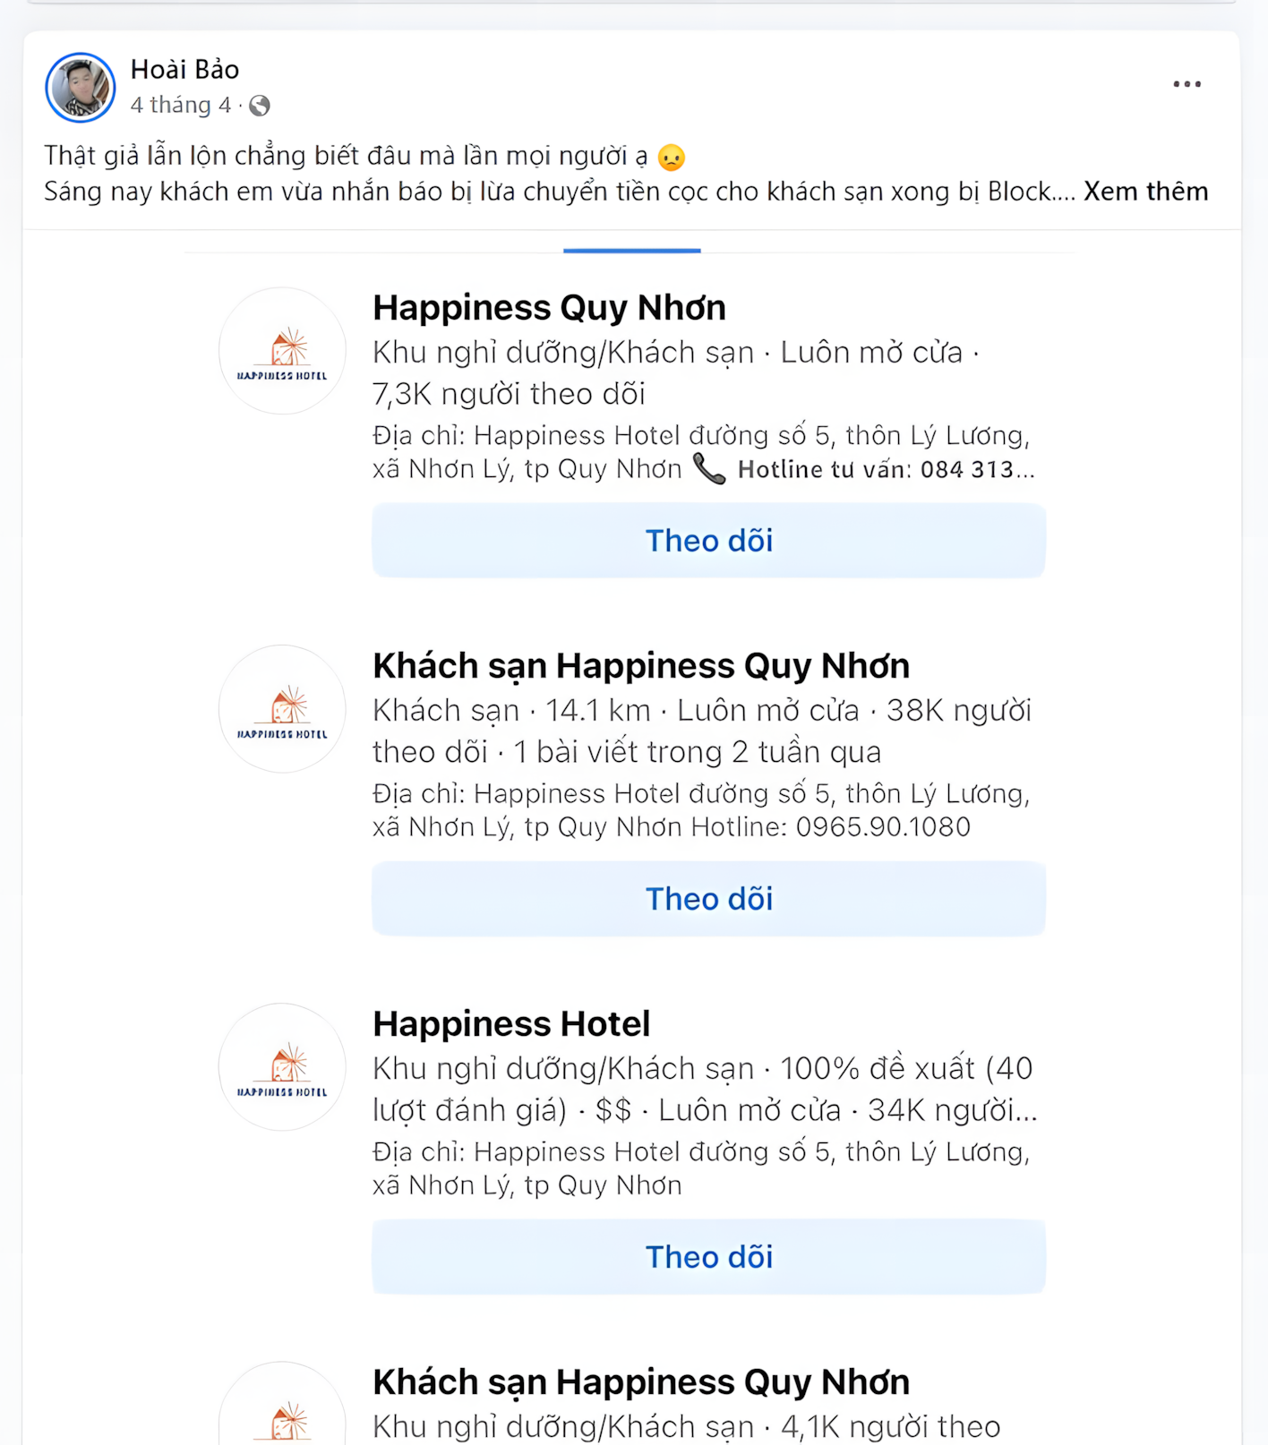Open Hoài Bảo's profile picture
Viewport: 1268px width, 1445px height.
(x=81, y=87)
